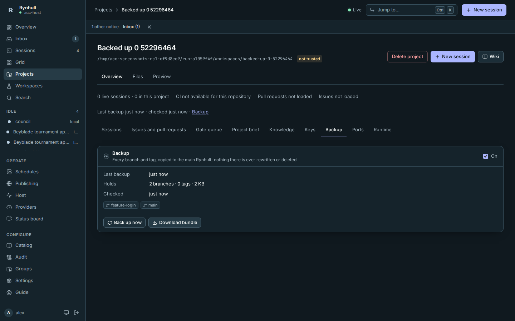This screenshot has width=515, height=321.
Task: Click the Live status indicator
Action: 355,10
